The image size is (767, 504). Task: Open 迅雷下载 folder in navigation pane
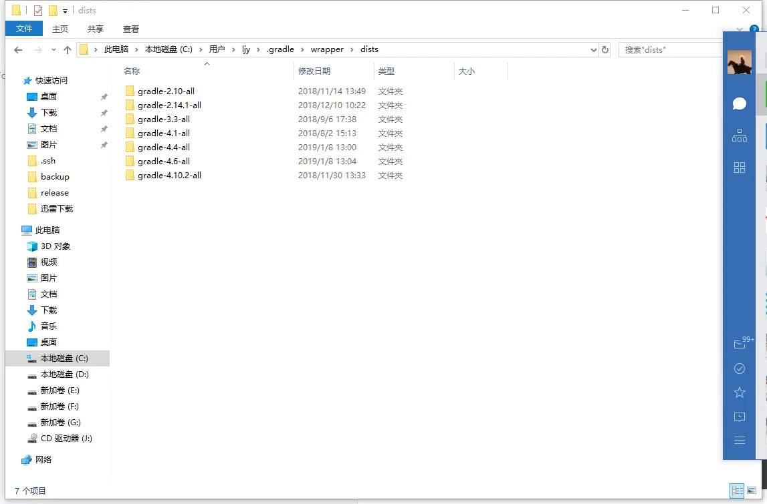[x=56, y=209]
